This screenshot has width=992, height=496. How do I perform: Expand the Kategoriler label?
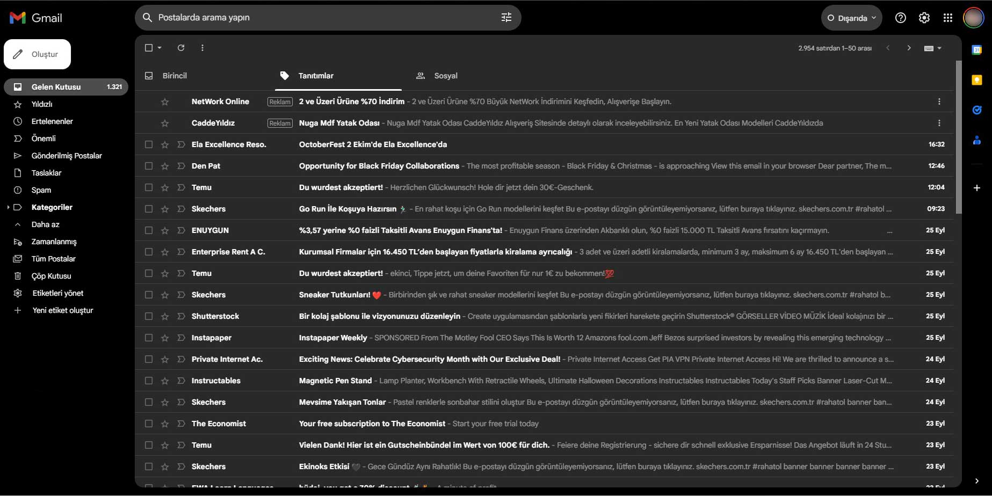[8, 207]
